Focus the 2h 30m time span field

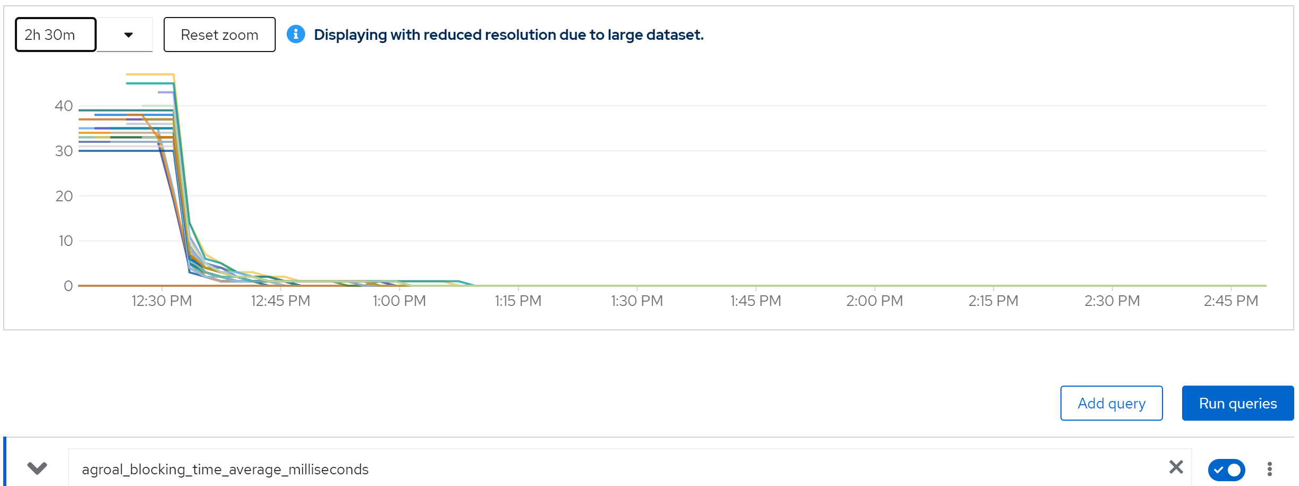tap(56, 35)
